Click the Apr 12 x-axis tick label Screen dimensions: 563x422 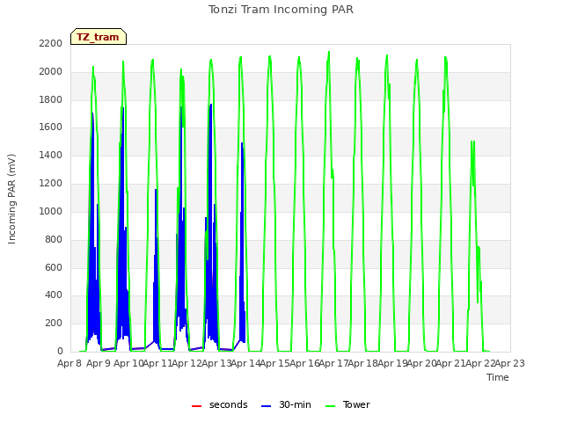point(187,363)
